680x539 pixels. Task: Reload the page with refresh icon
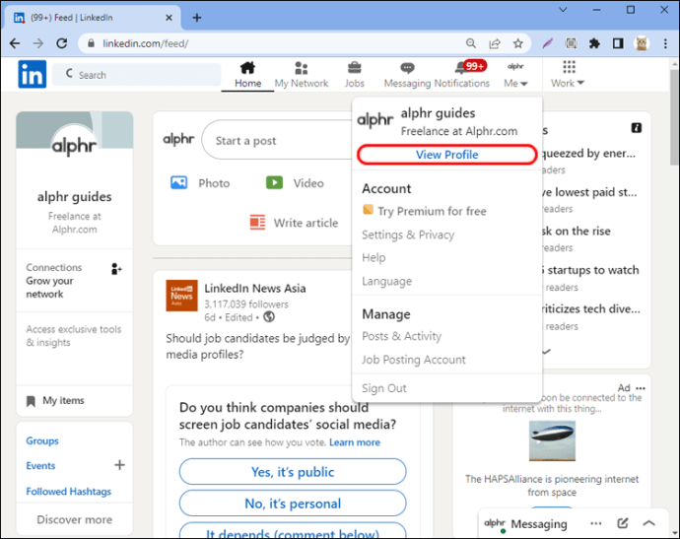(62, 43)
